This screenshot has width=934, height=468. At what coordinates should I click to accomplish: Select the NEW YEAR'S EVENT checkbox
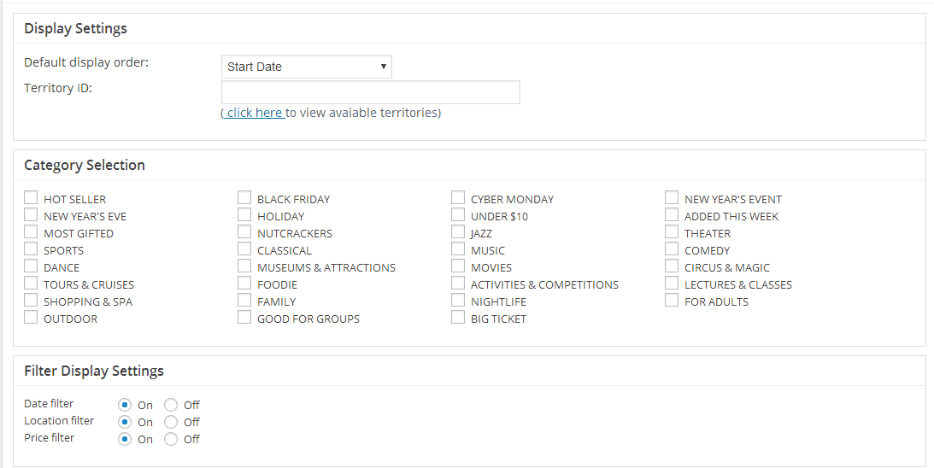[672, 198]
